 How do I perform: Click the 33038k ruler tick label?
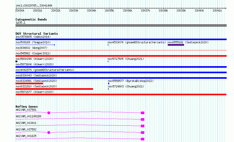point(163,10)
